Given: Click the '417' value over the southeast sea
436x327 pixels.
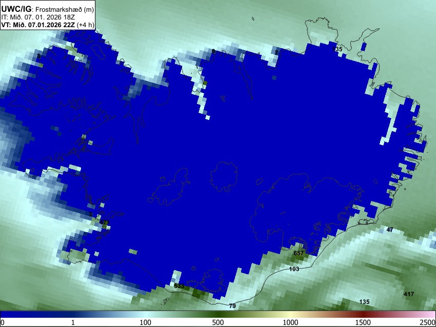Looking at the screenshot, I should click(x=409, y=294).
